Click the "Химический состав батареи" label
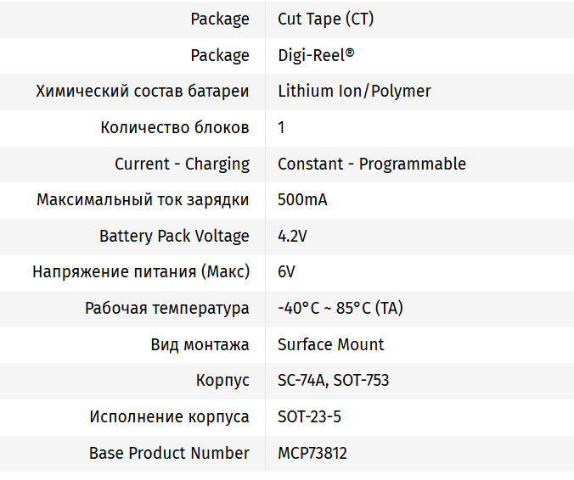The height and width of the screenshot is (480, 574). 143,92
